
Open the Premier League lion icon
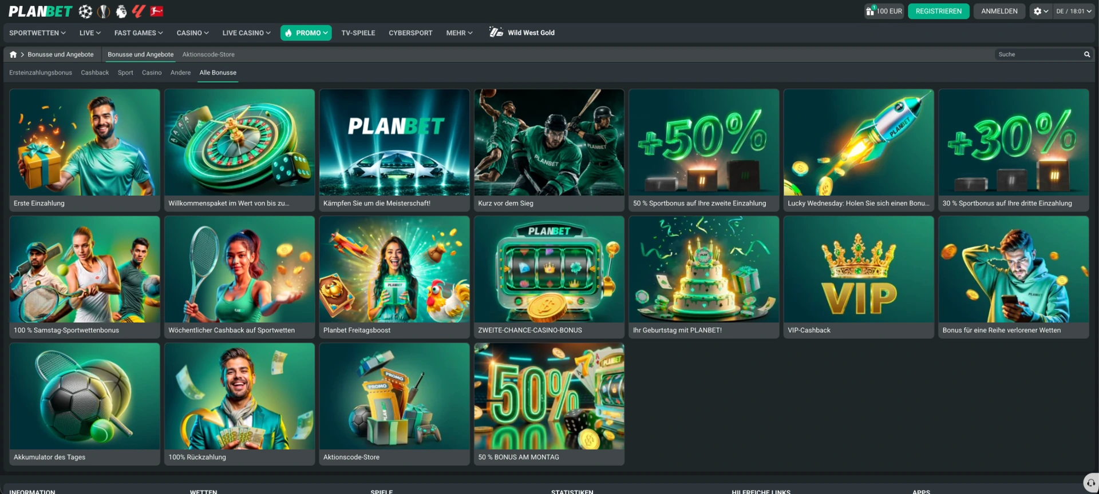pyautogui.click(x=121, y=11)
